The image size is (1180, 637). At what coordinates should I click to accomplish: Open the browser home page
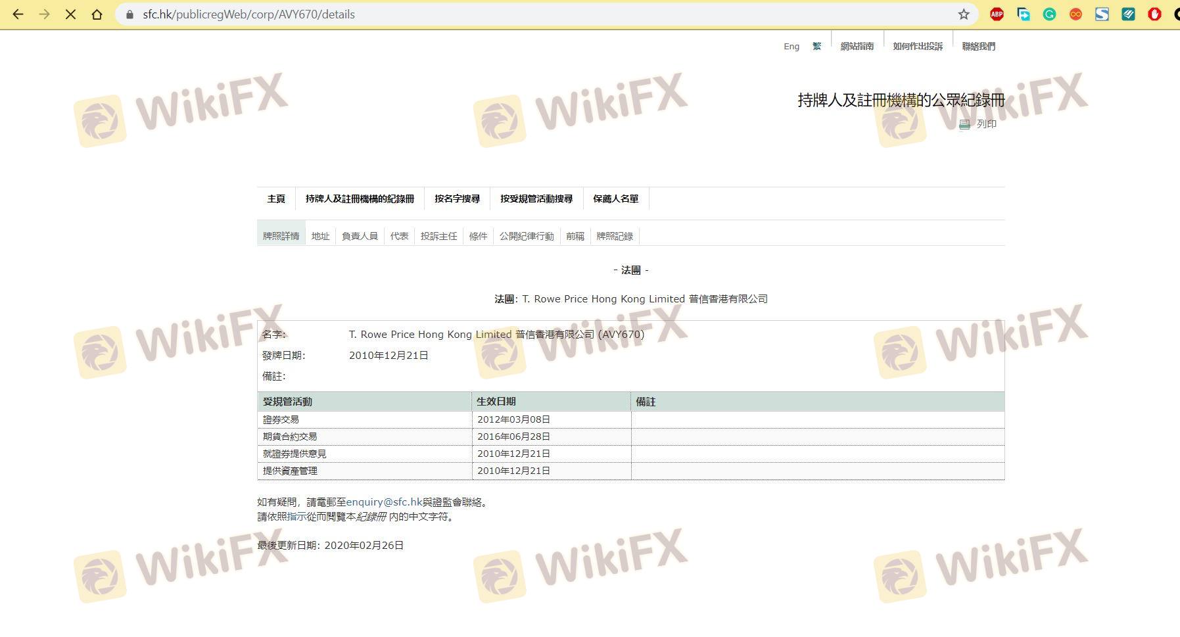pos(97,14)
